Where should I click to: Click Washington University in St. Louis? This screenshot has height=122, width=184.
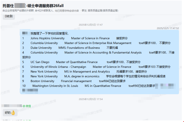pyautogui.click(x=55, y=86)
